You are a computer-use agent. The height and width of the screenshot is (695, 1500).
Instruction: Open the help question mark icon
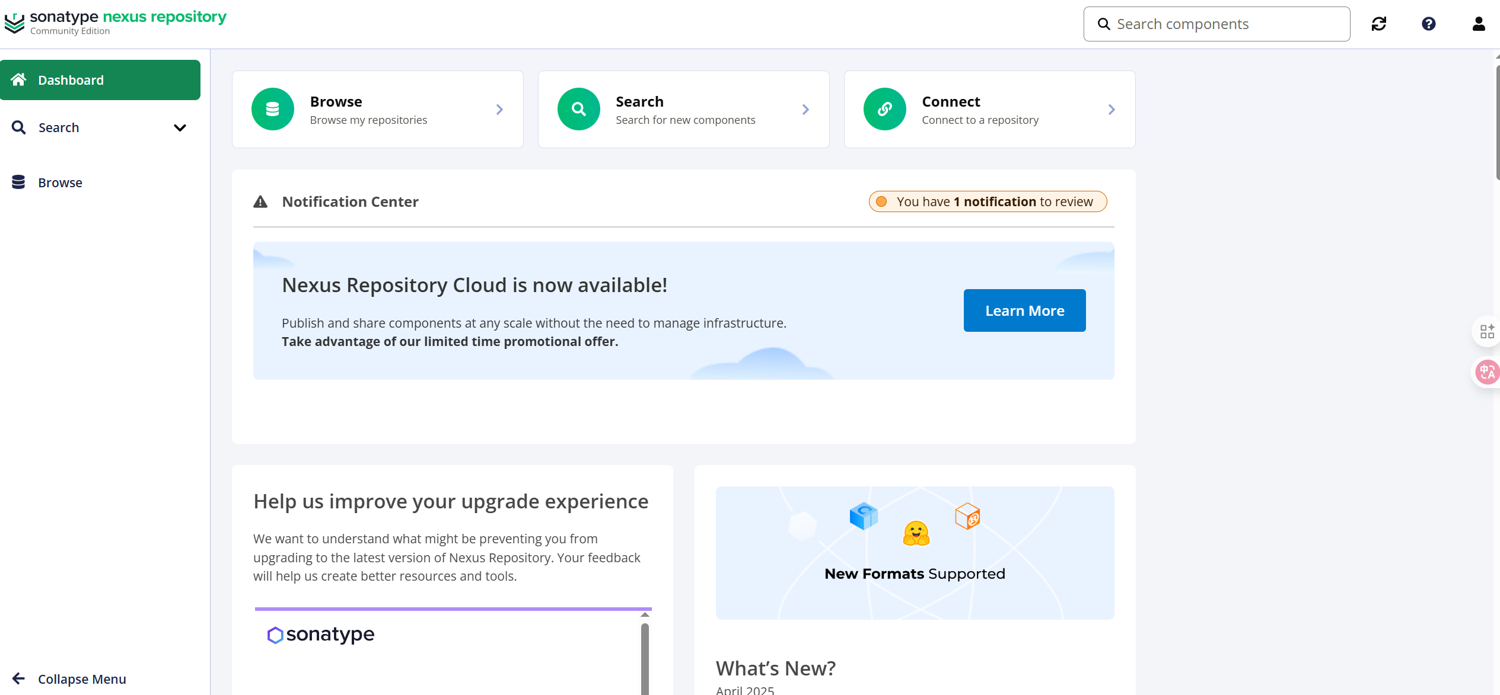[x=1429, y=24]
